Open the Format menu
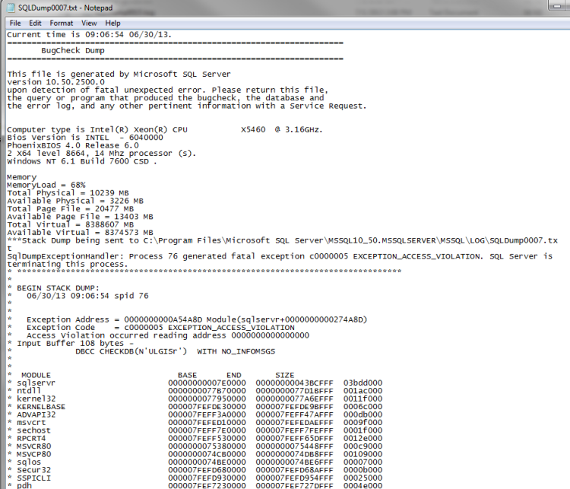 click(62, 24)
